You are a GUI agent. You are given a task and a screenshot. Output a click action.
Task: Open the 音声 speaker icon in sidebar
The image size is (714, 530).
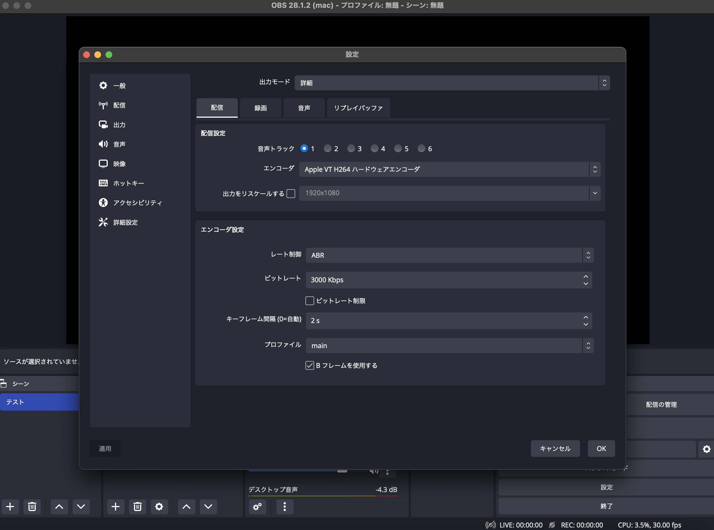(x=103, y=144)
